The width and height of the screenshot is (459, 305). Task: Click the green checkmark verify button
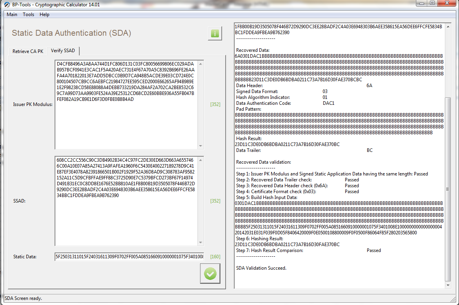210,274
